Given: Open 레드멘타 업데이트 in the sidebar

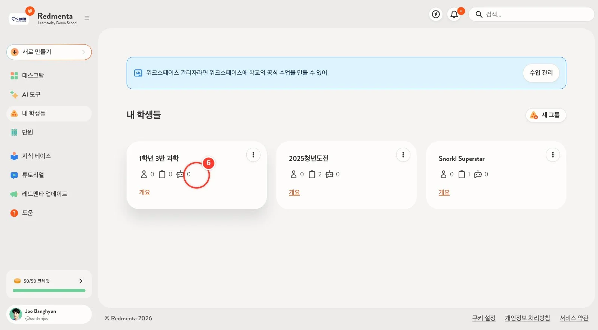Looking at the screenshot, I should (x=49, y=194).
